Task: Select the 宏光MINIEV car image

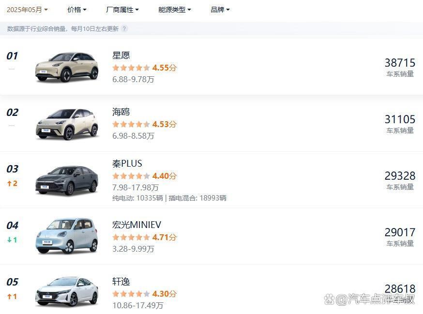Action: pyautogui.click(x=67, y=236)
